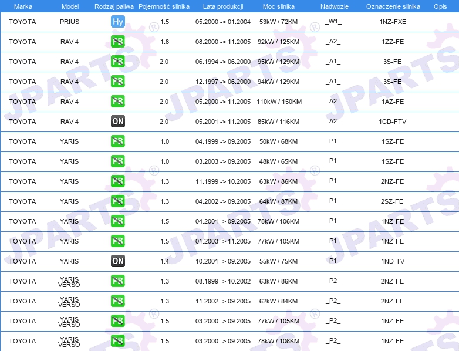The image size is (459, 351).
Task: Click production years 05.2000 -> 01.2004
Action: pyautogui.click(x=223, y=22)
